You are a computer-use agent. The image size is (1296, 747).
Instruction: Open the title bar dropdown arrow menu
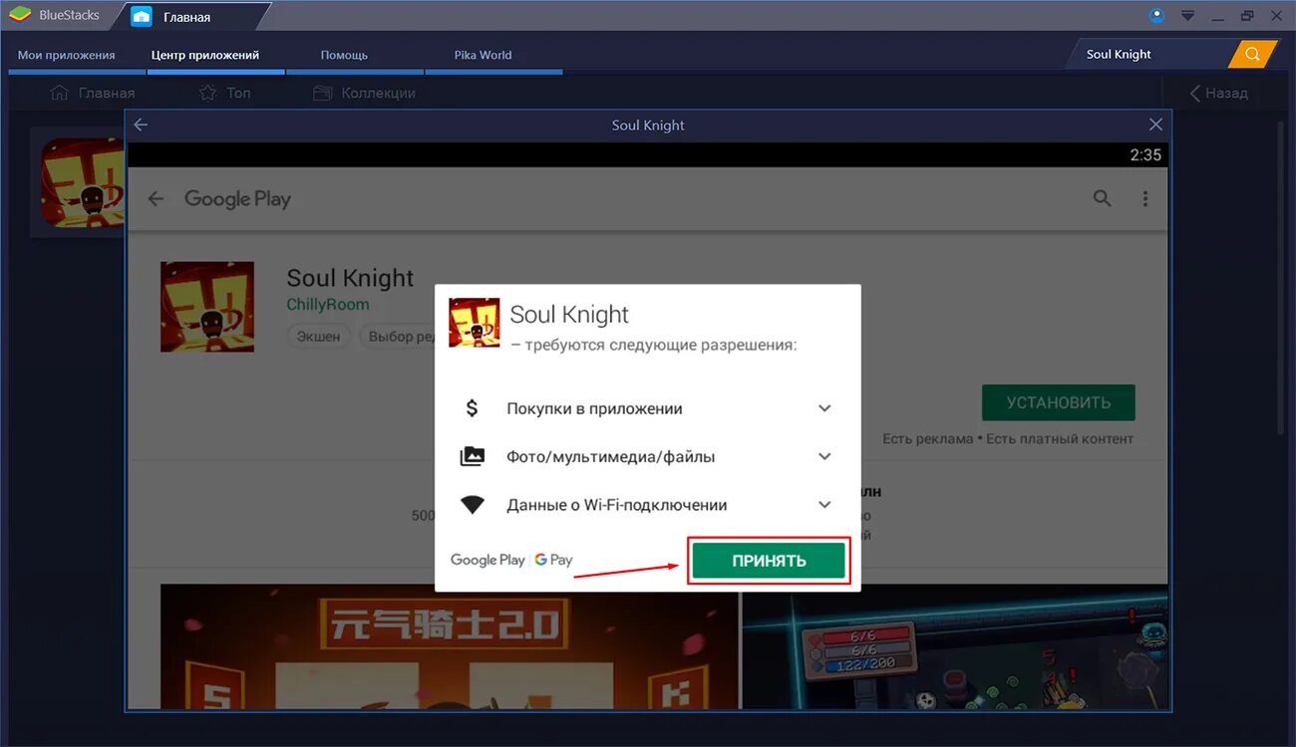(x=1187, y=15)
